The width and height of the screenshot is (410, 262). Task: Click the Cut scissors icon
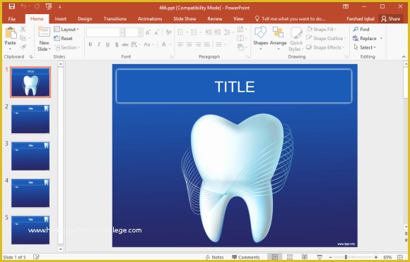[23, 29]
